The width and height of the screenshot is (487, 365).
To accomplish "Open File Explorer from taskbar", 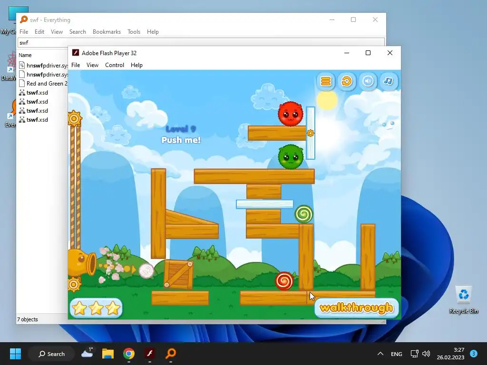I will (108, 354).
